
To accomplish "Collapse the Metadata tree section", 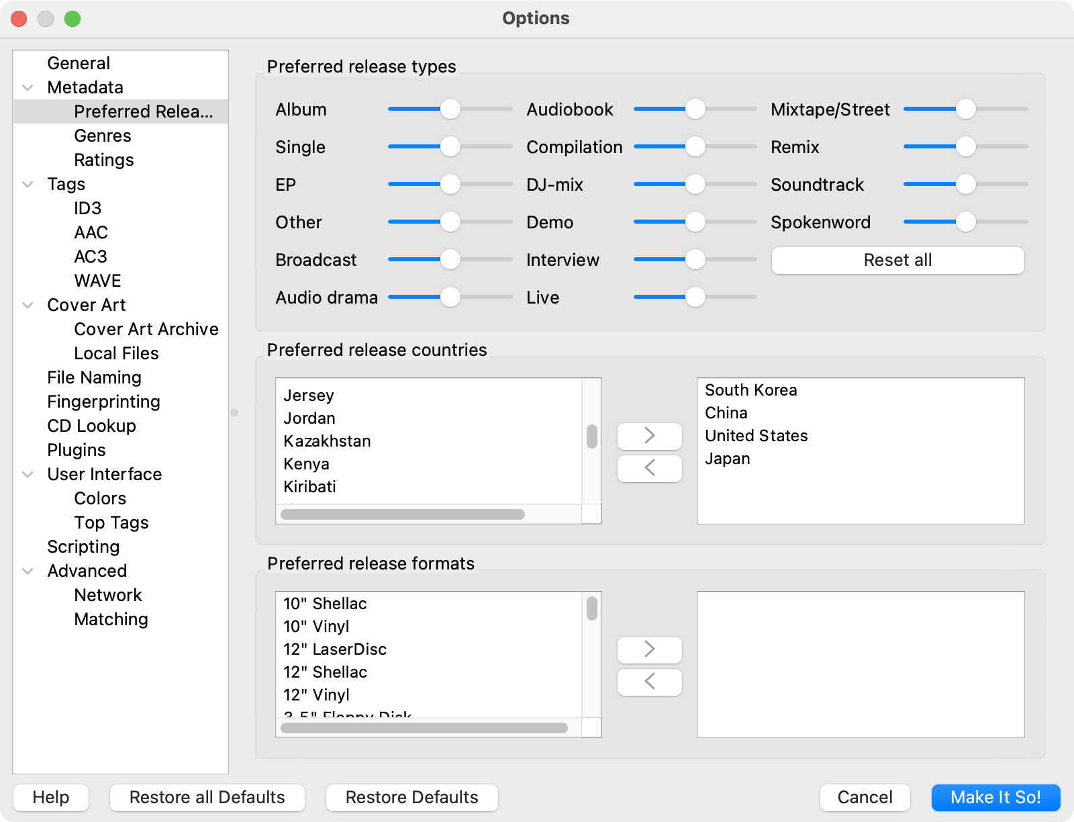I will coord(28,87).
